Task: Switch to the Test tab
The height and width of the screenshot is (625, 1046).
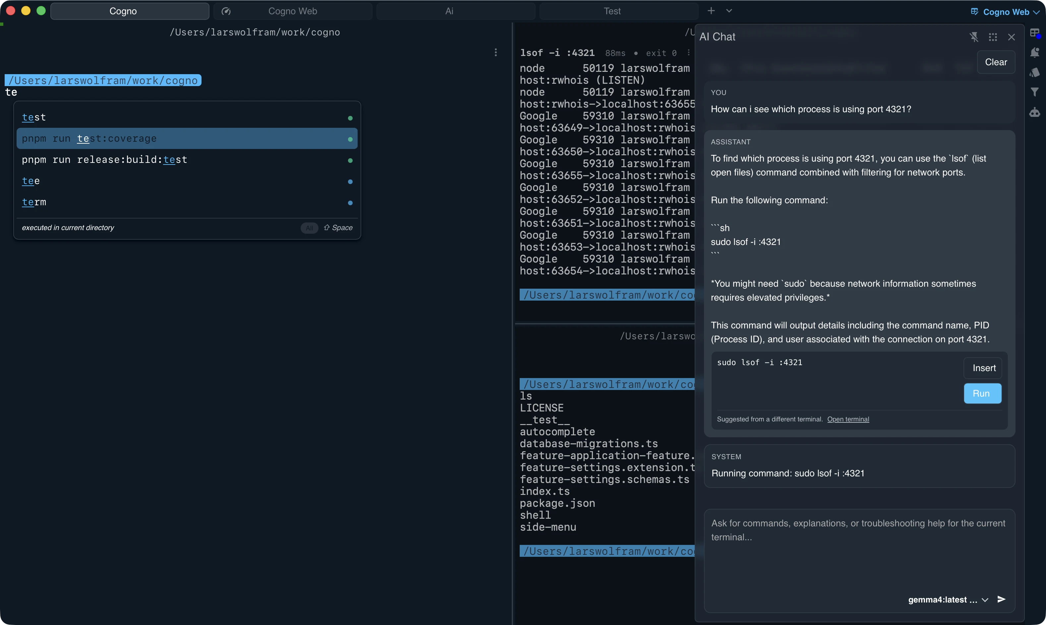Action: tap(618, 11)
